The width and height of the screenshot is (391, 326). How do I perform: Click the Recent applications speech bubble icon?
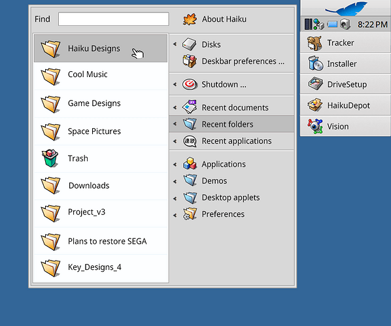click(190, 141)
